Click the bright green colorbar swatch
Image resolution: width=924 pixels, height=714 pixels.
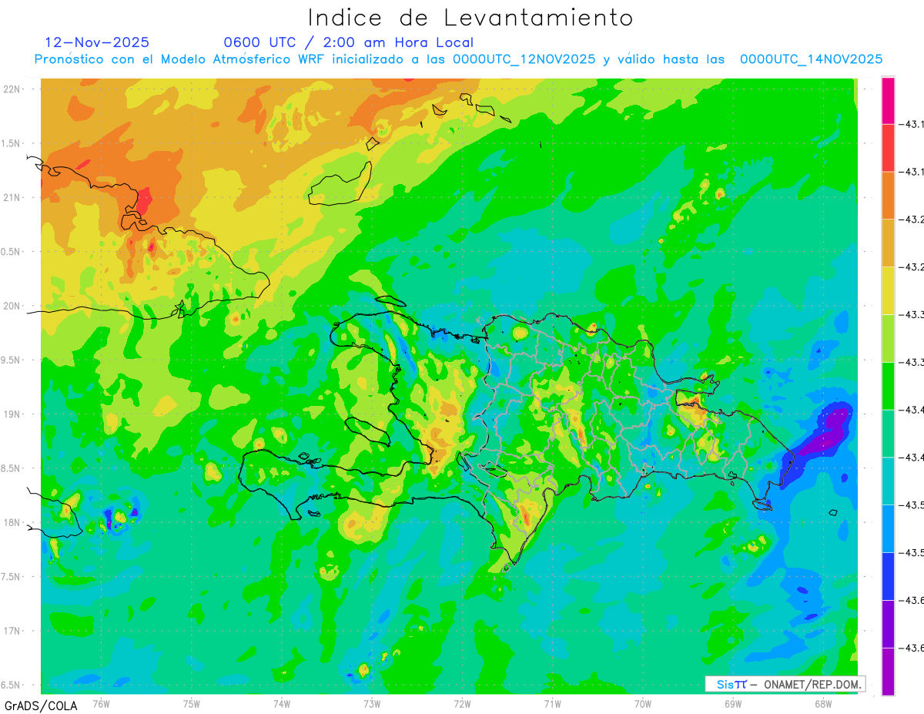pyautogui.click(x=888, y=386)
